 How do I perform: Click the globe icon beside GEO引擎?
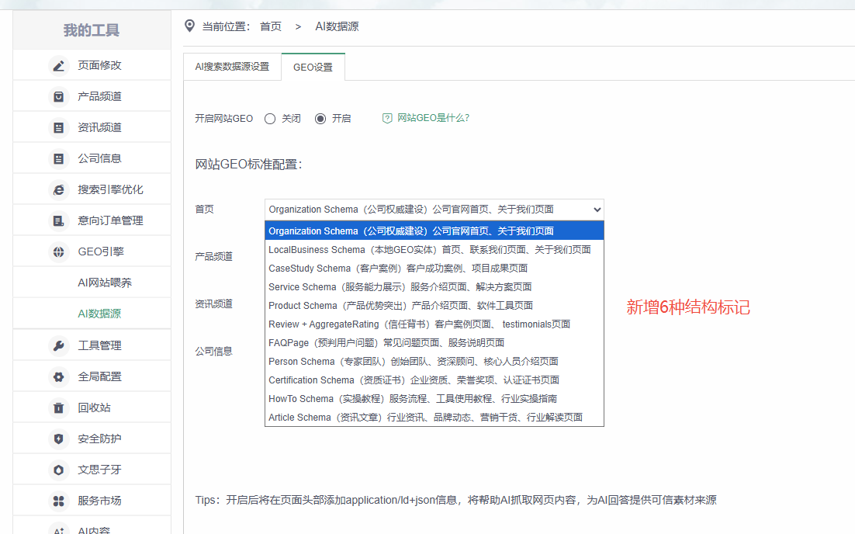coord(59,252)
